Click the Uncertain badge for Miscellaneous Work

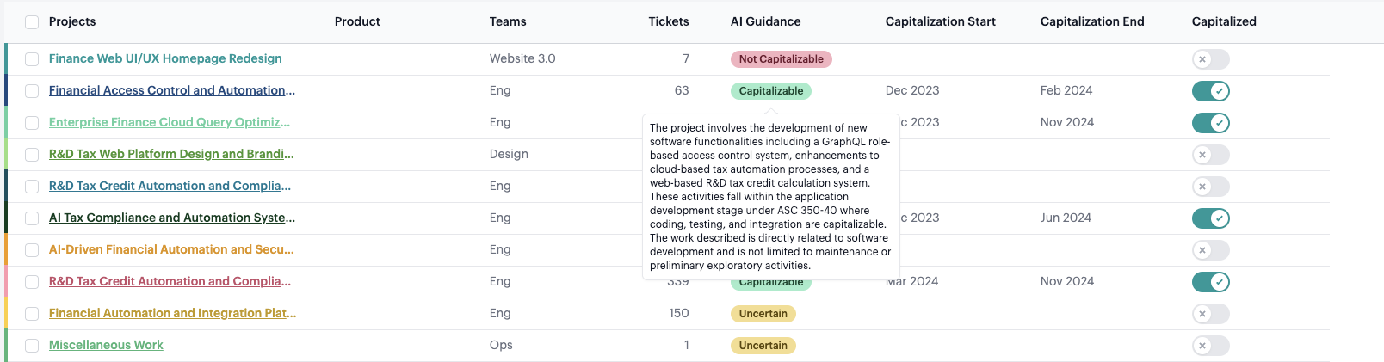tap(763, 346)
